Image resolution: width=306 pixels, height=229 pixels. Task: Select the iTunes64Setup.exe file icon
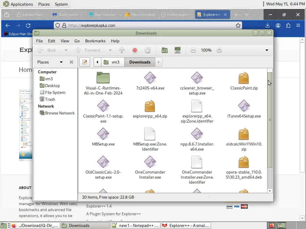point(244,106)
